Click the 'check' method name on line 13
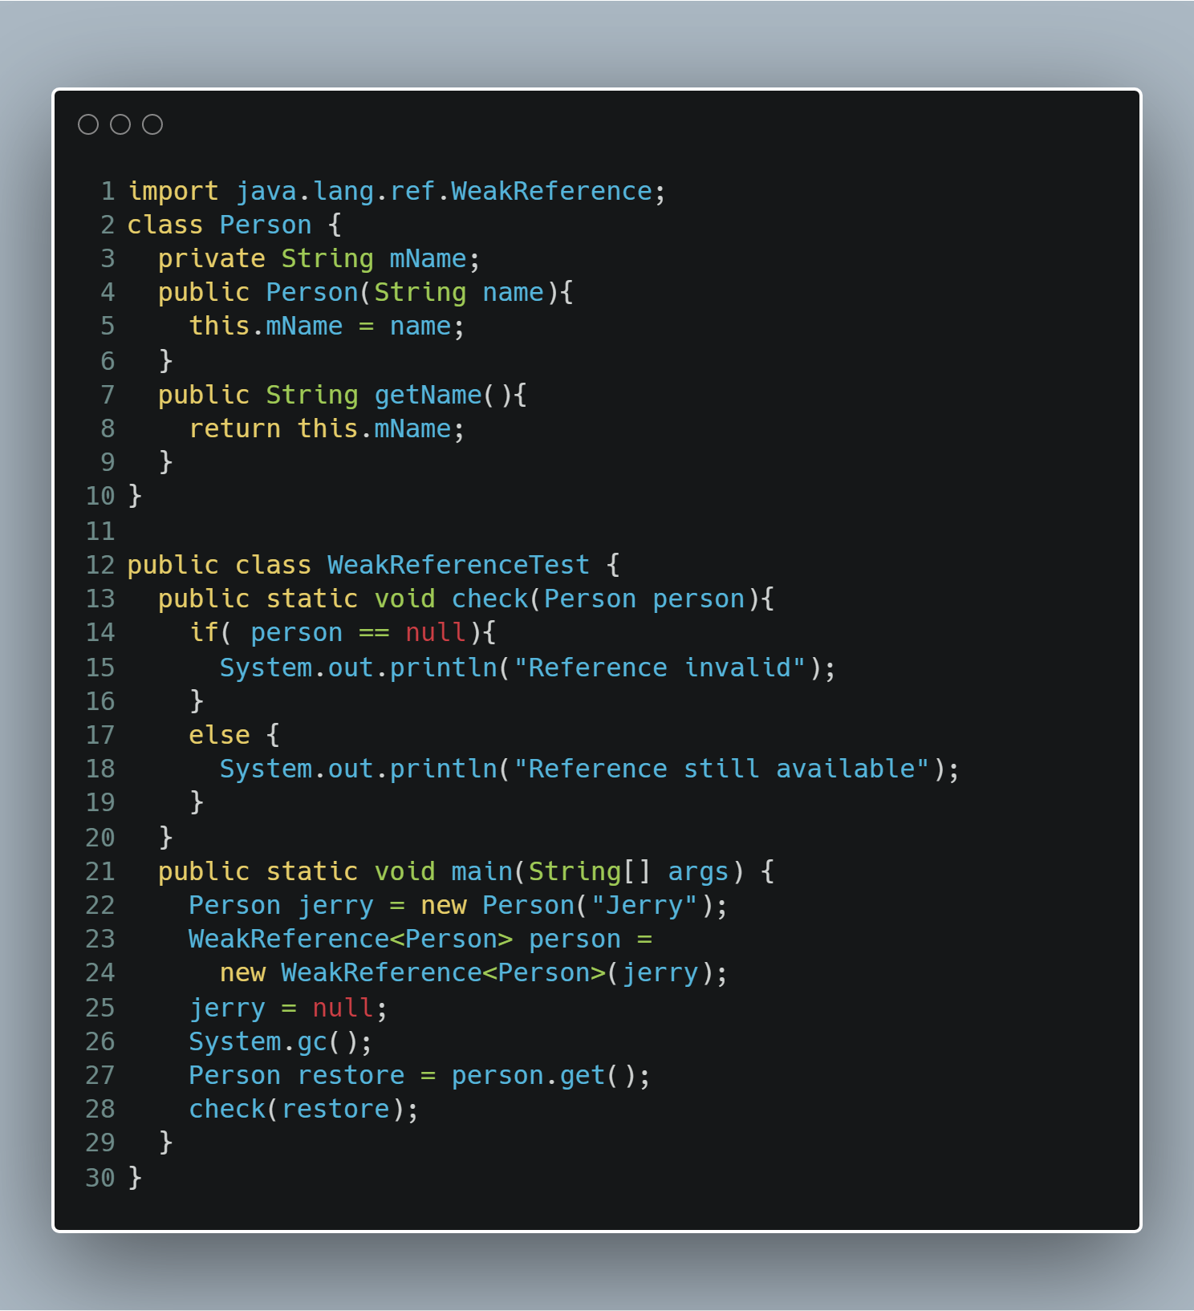This screenshot has height=1311, width=1194. [489, 599]
